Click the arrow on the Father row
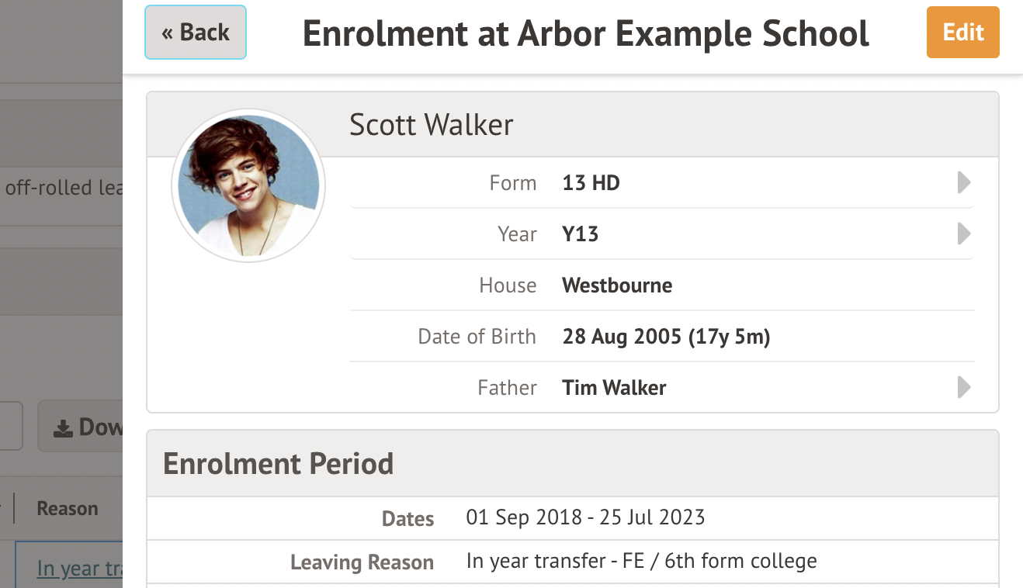The height and width of the screenshot is (588, 1023). coord(963,387)
